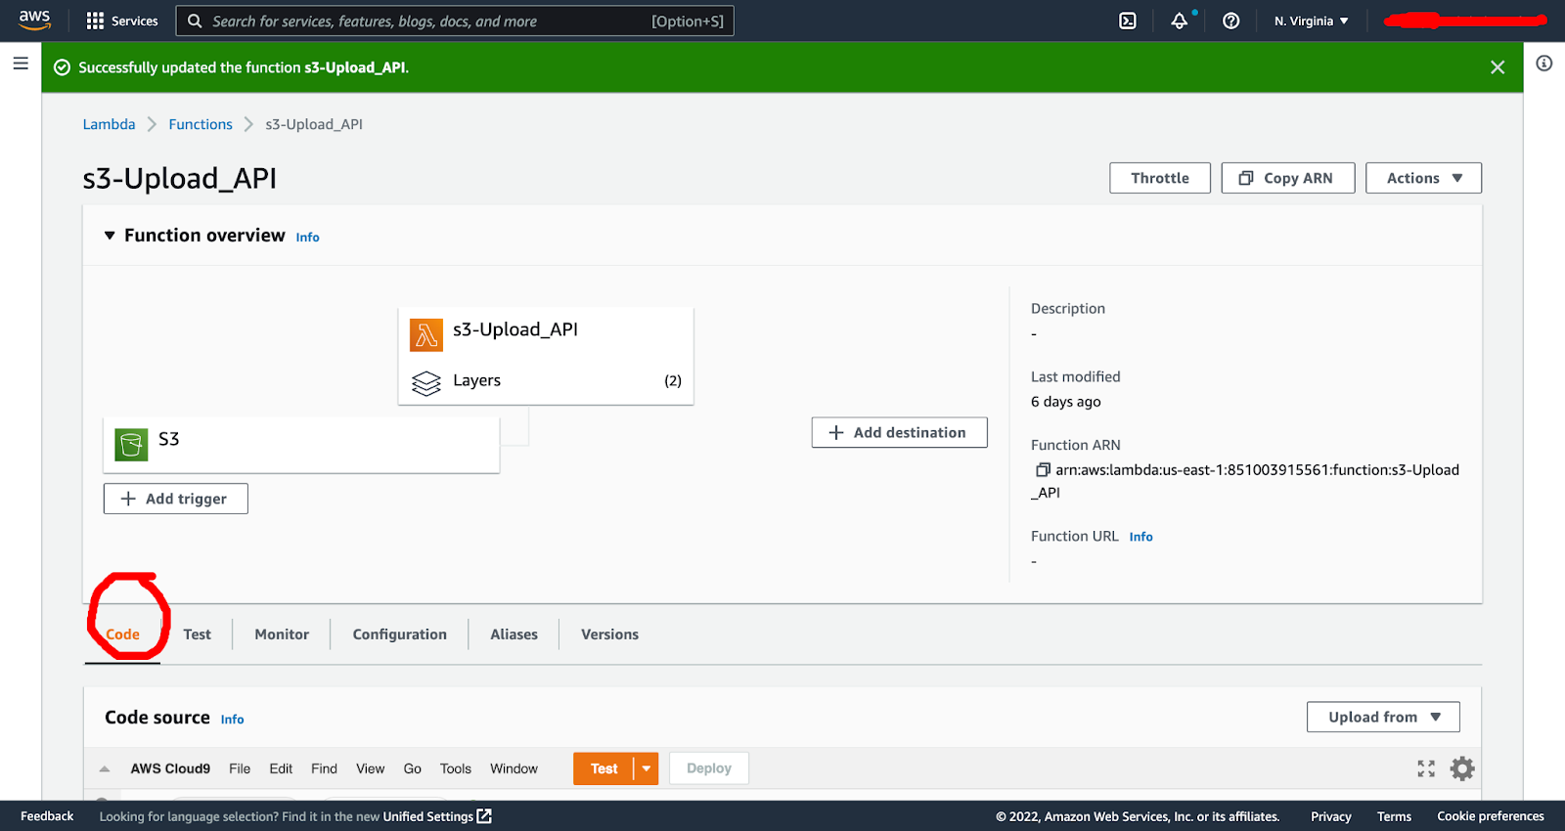Open the help question mark icon

point(1231,21)
